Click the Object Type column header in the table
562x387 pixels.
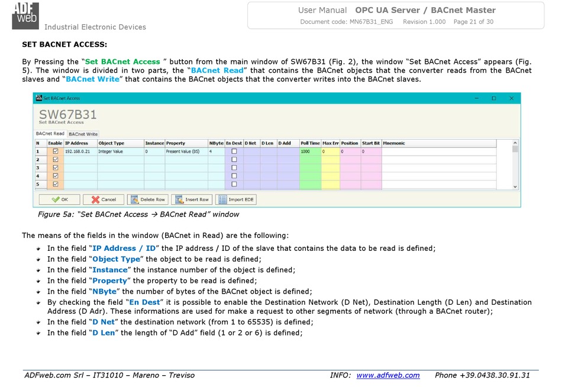(x=121, y=143)
